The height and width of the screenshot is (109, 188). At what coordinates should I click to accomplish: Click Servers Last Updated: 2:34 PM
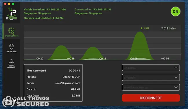point(44,18)
